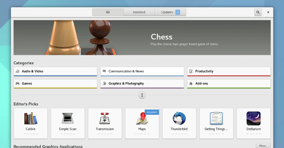This screenshot has height=148, width=284.
Task: Switch to the Installed tab
Action: pos(139,12)
